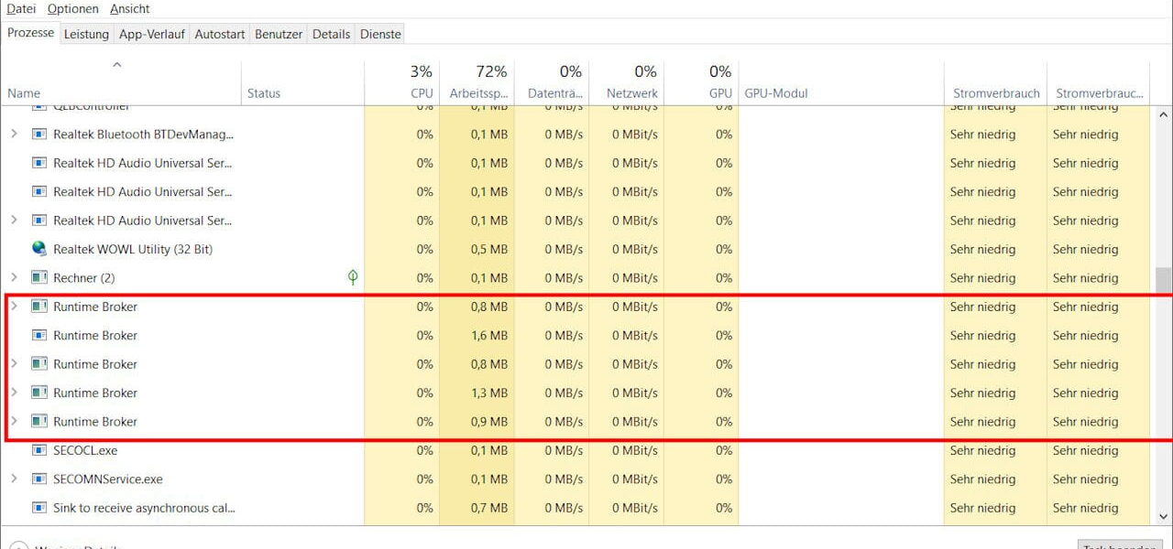Open the Details tab
Viewport: 1173px width, 549px height.
tap(331, 34)
